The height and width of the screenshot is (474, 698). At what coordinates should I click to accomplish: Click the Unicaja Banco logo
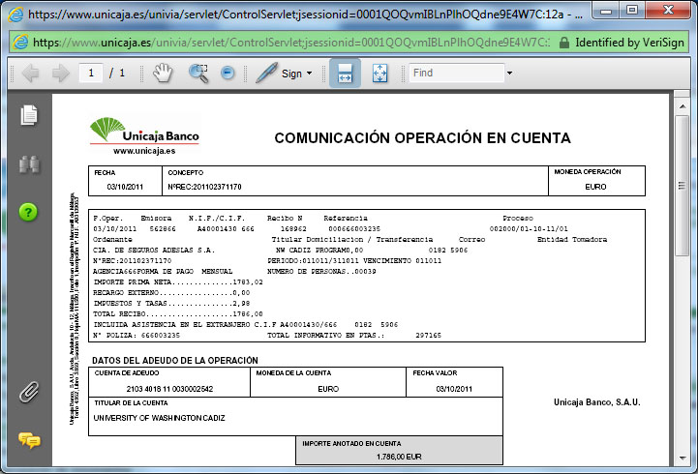(144, 131)
